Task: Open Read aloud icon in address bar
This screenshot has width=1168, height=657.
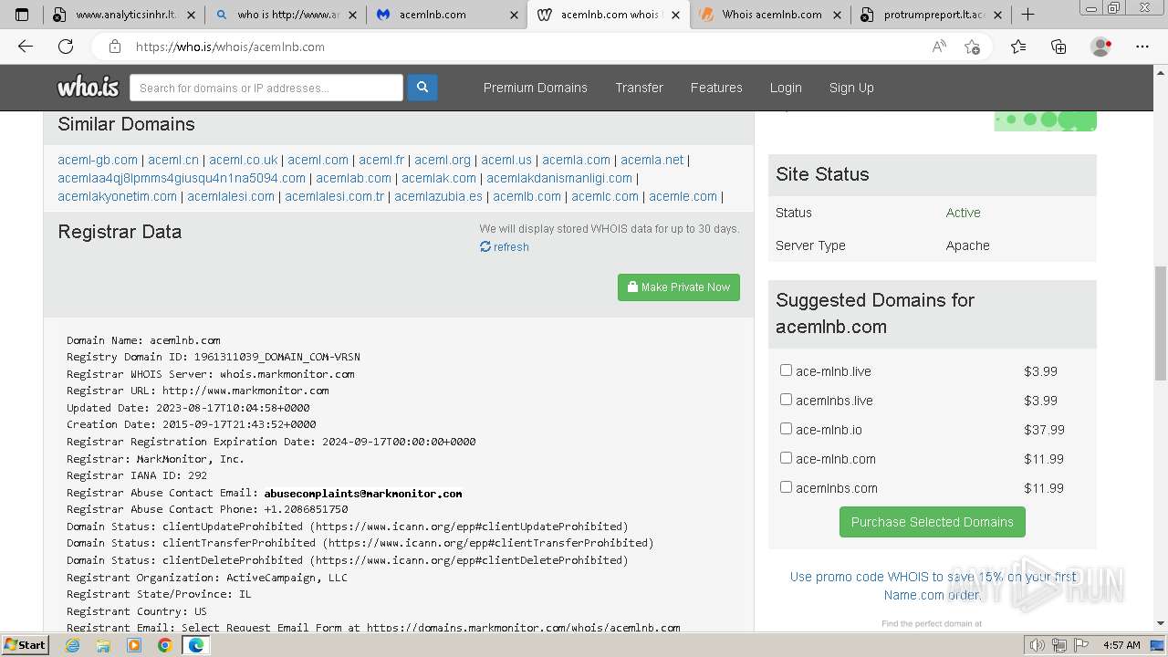Action: (x=939, y=47)
